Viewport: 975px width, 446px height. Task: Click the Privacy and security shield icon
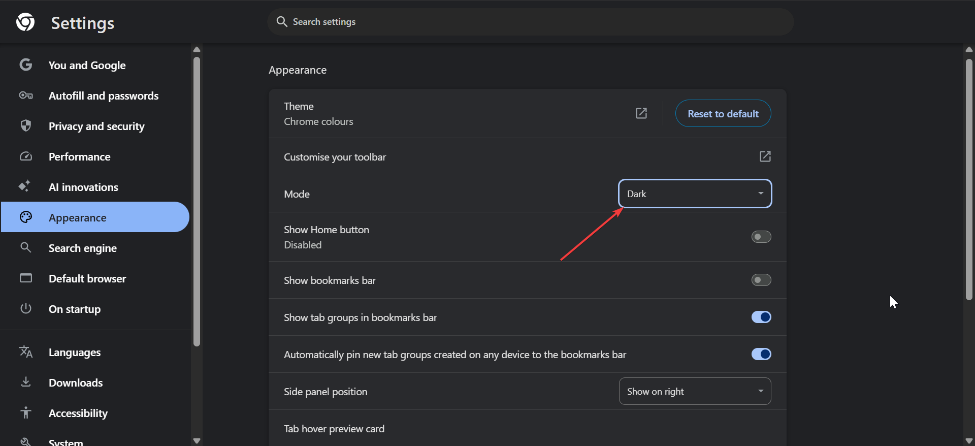26,126
